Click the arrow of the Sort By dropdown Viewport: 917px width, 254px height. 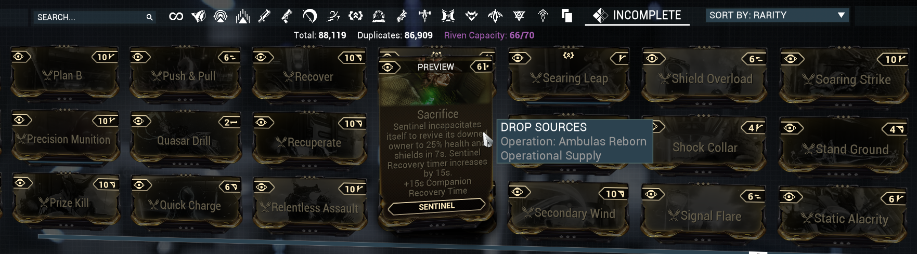pyautogui.click(x=841, y=16)
